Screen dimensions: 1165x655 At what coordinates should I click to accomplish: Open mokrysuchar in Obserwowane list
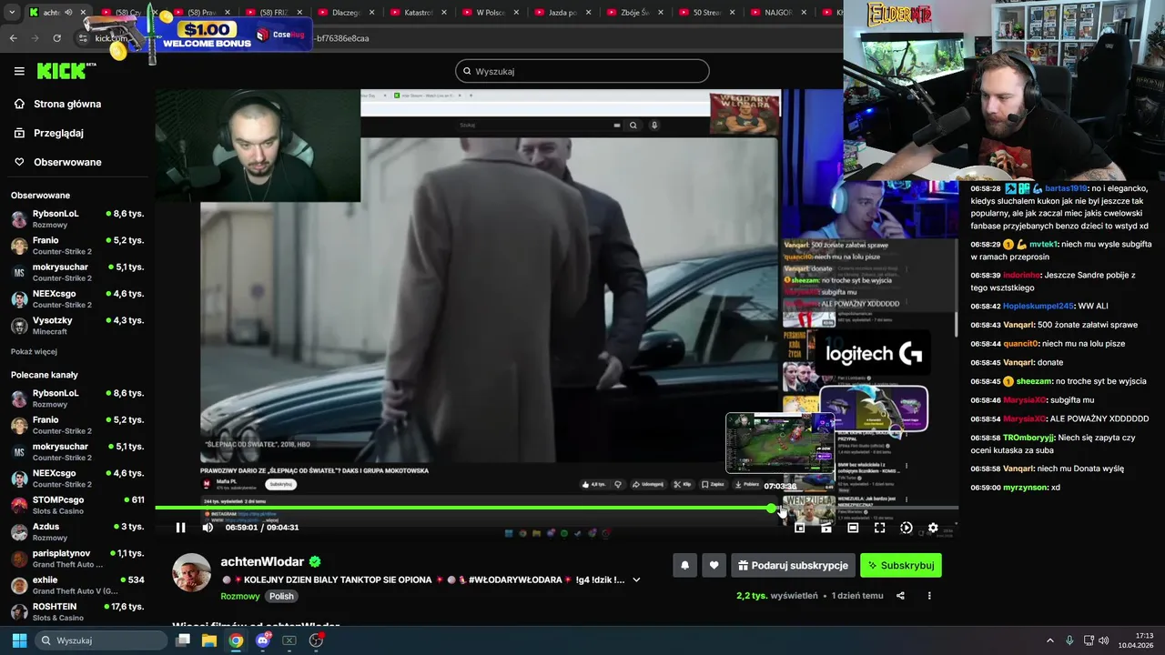point(77,272)
